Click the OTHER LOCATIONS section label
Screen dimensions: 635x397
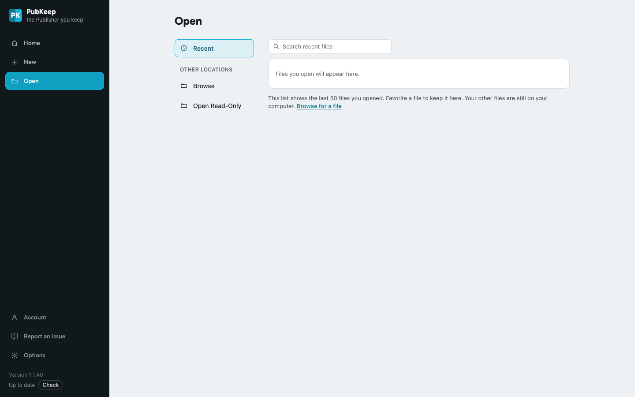point(206,70)
